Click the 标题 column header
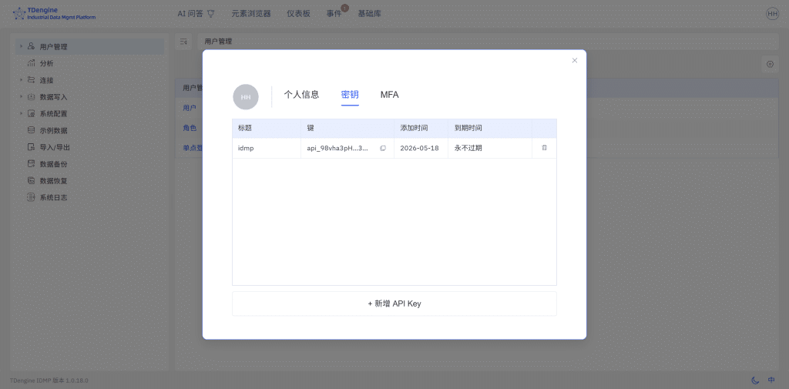Viewport: 789px width, 389px height. point(267,129)
